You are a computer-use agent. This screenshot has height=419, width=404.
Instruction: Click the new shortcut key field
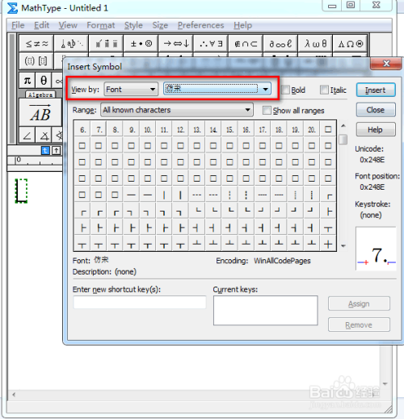coord(140,302)
